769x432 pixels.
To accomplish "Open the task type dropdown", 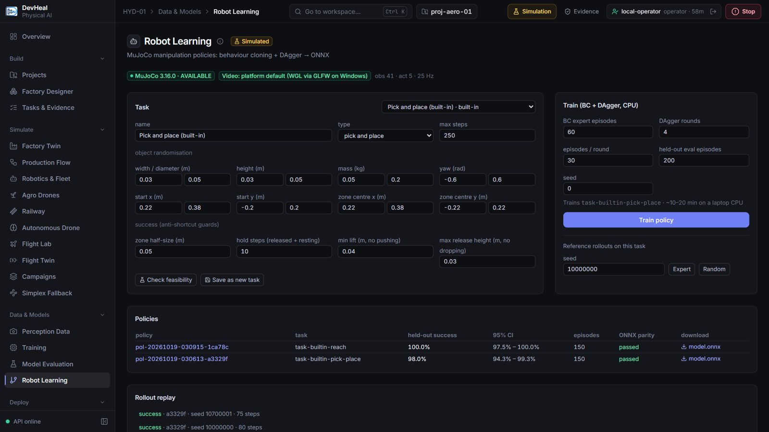I will pyautogui.click(x=385, y=136).
